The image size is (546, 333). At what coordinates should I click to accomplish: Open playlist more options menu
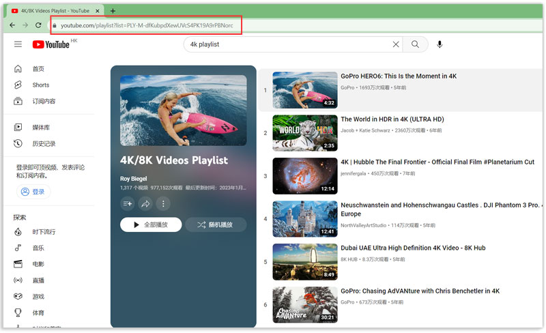click(162, 203)
